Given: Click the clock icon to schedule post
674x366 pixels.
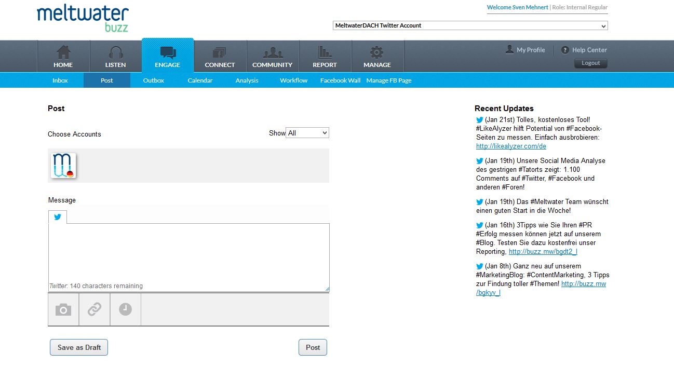Looking at the screenshot, I should [125, 310].
